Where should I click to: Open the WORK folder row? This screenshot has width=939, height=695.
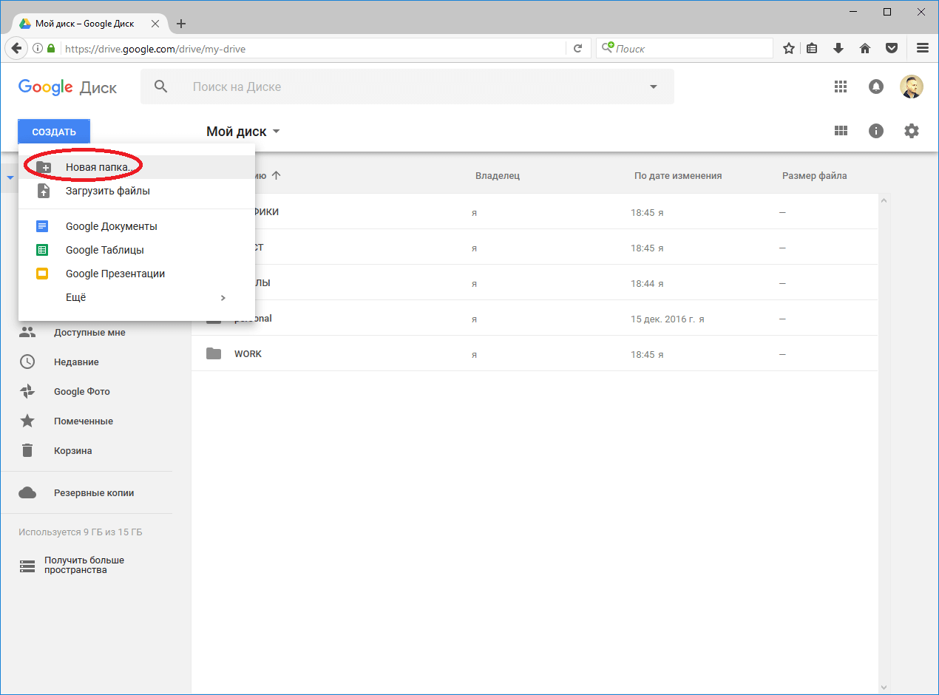248,354
